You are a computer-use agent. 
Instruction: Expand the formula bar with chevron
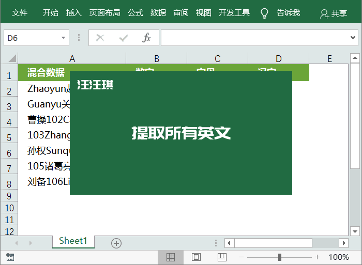[353, 38]
